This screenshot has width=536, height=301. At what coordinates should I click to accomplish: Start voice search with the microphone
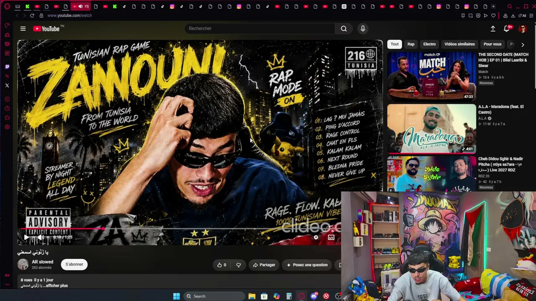point(363,28)
